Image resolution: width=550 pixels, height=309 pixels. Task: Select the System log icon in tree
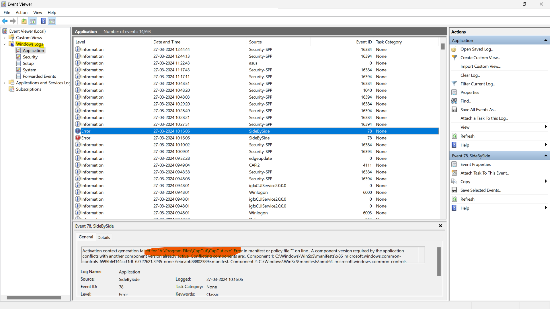(18, 70)
